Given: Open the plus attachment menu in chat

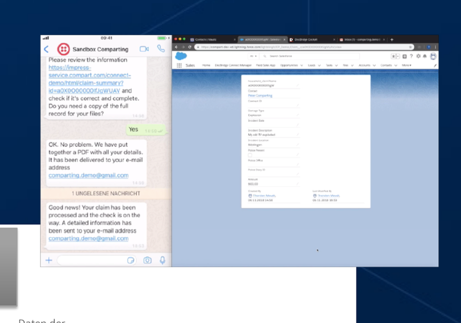Looking at the screenshot, I should tap(49, 260).
